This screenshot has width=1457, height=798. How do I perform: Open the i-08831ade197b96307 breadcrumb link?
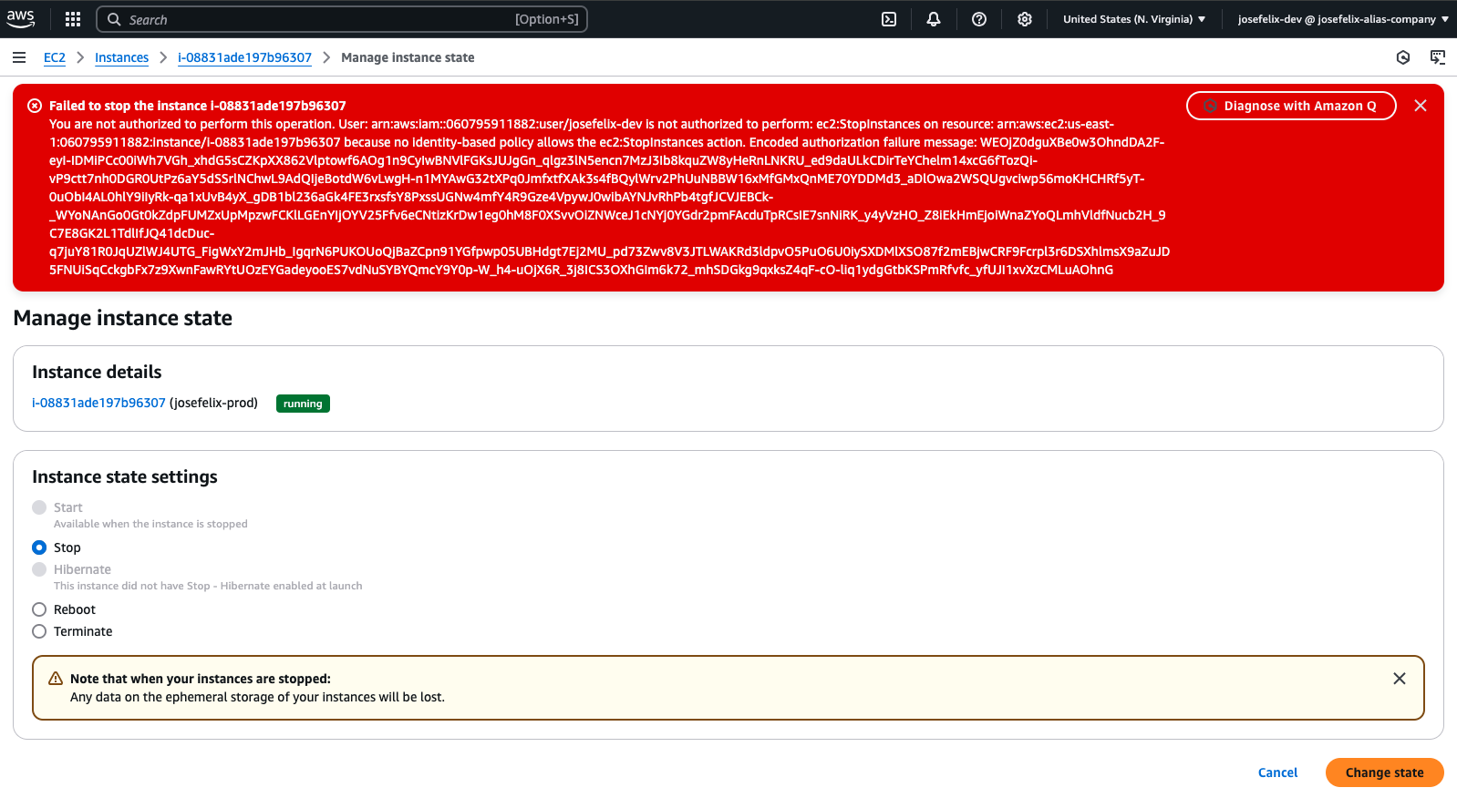tap(244, 57)
